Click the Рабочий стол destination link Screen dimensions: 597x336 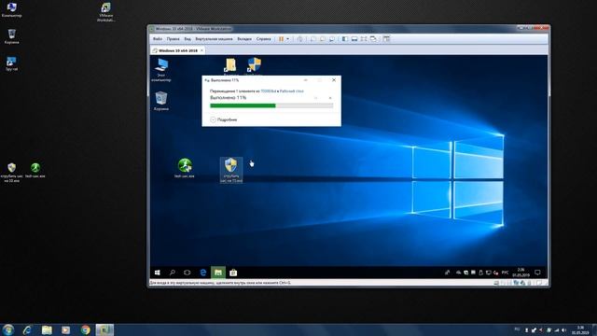click(292, 91)
